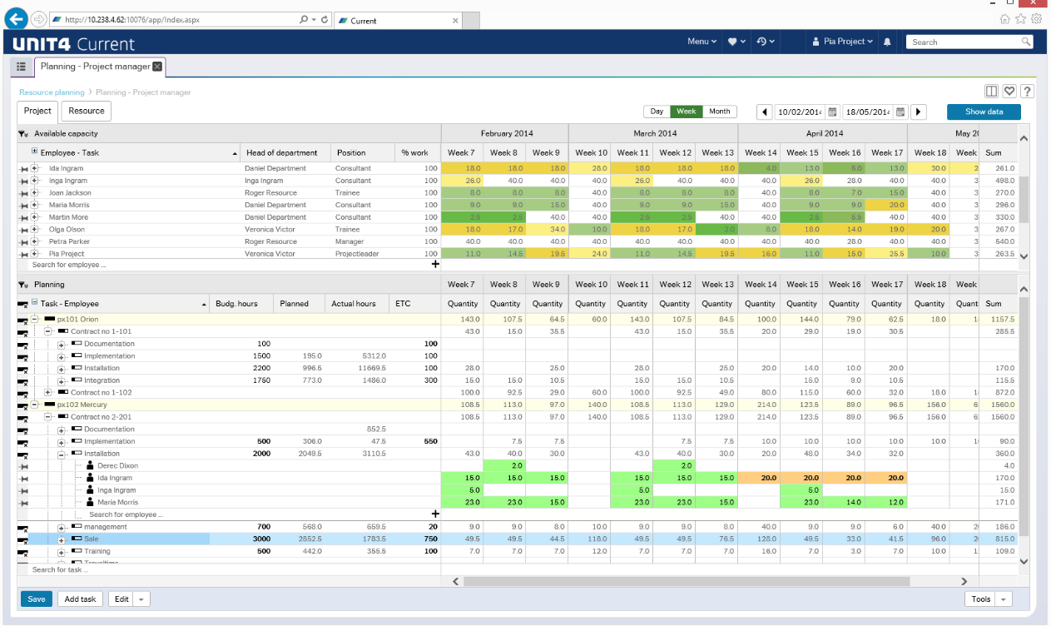This screenshot has width=1051, height=626.
Task: Click the split layout view icon
Action: tap(991, 92)
